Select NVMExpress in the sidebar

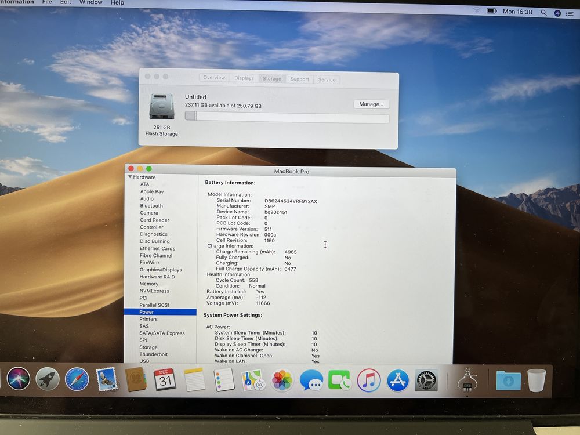coord(154,291)
